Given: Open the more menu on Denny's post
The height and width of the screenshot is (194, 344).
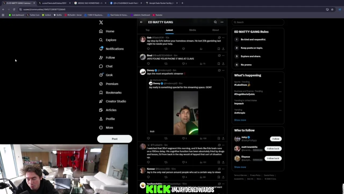Looking at the screenshot, I should point(223,70).
